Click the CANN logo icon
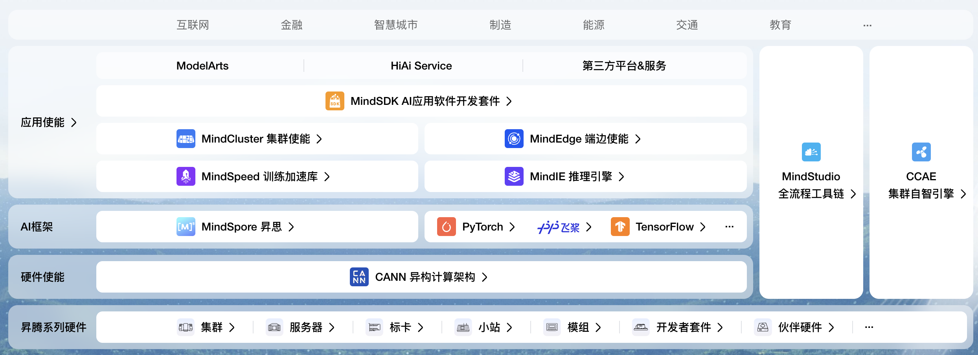The width and height of the screenshot is (978, 355). (359, 277)
